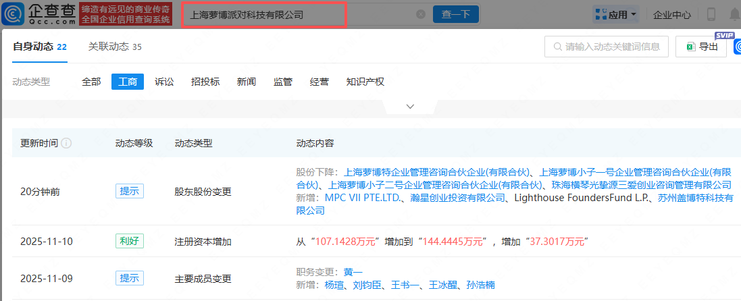Expand the filter panel chevron

tap(410, 107)
